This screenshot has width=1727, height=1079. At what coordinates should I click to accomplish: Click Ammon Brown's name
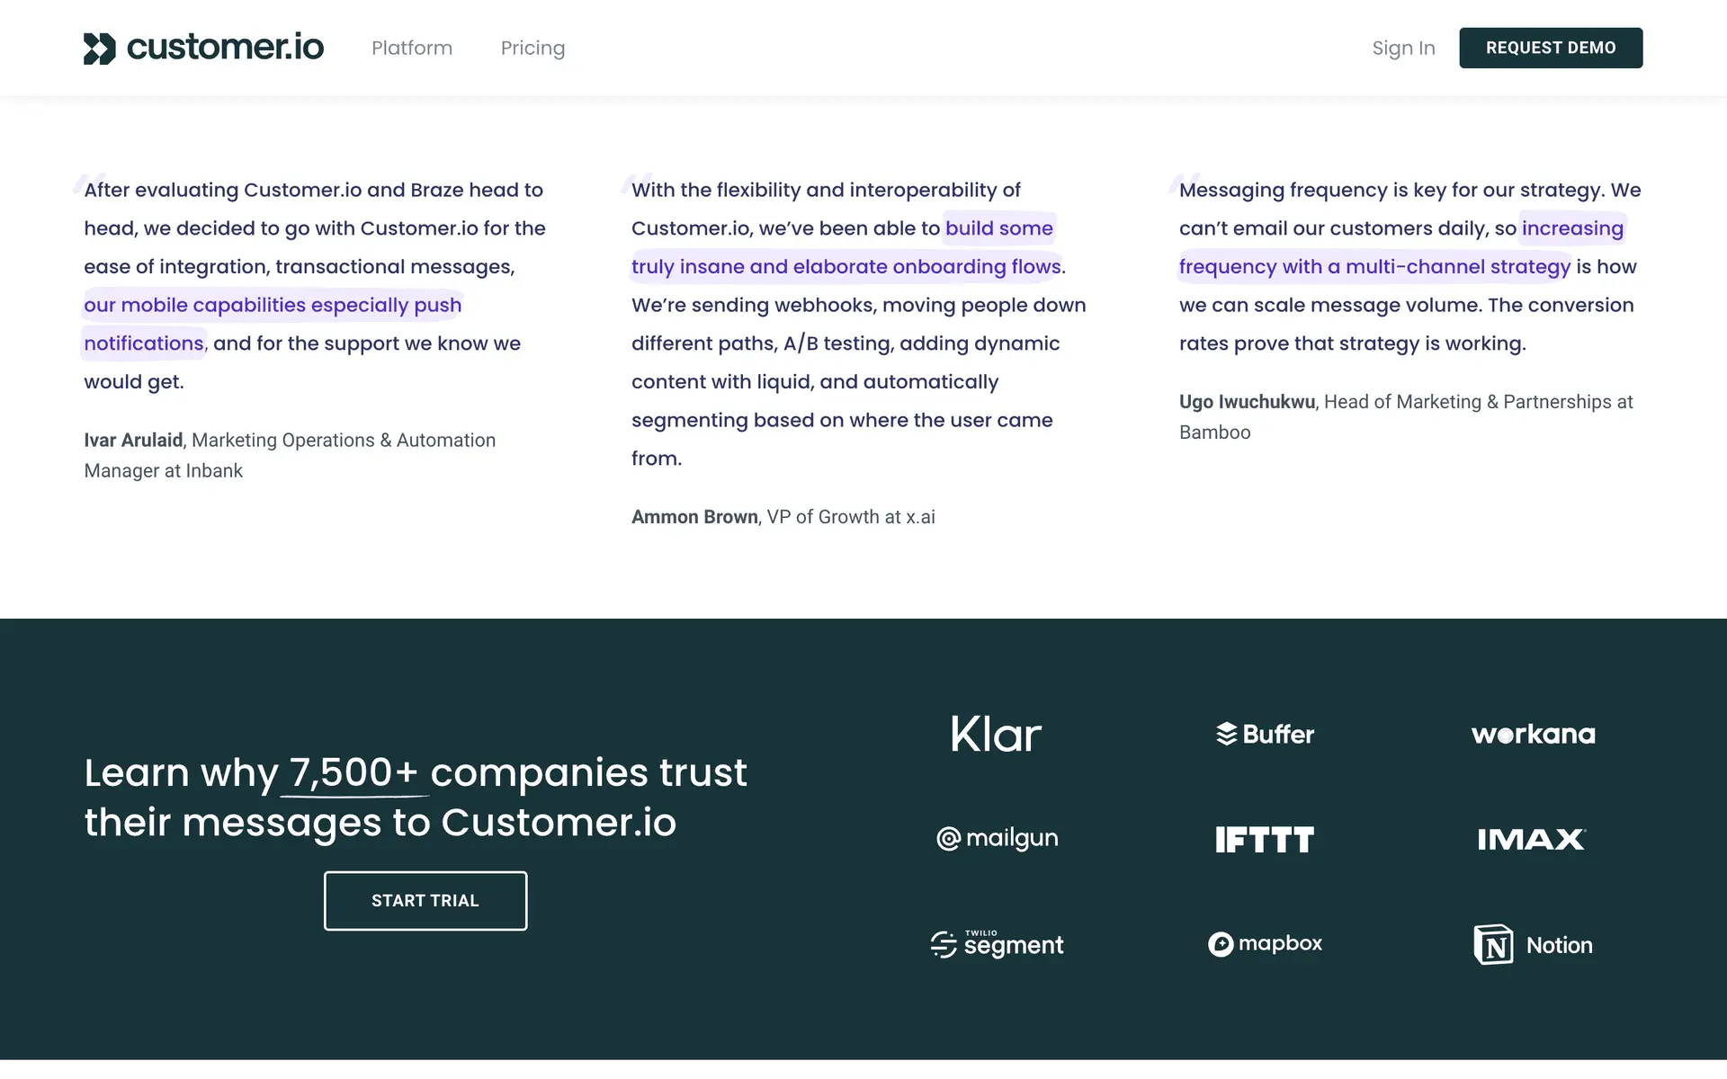click(694, 517)
